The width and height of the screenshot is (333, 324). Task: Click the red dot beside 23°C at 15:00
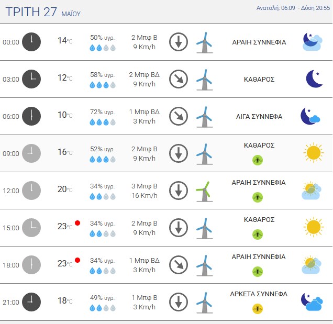(77, 223)
